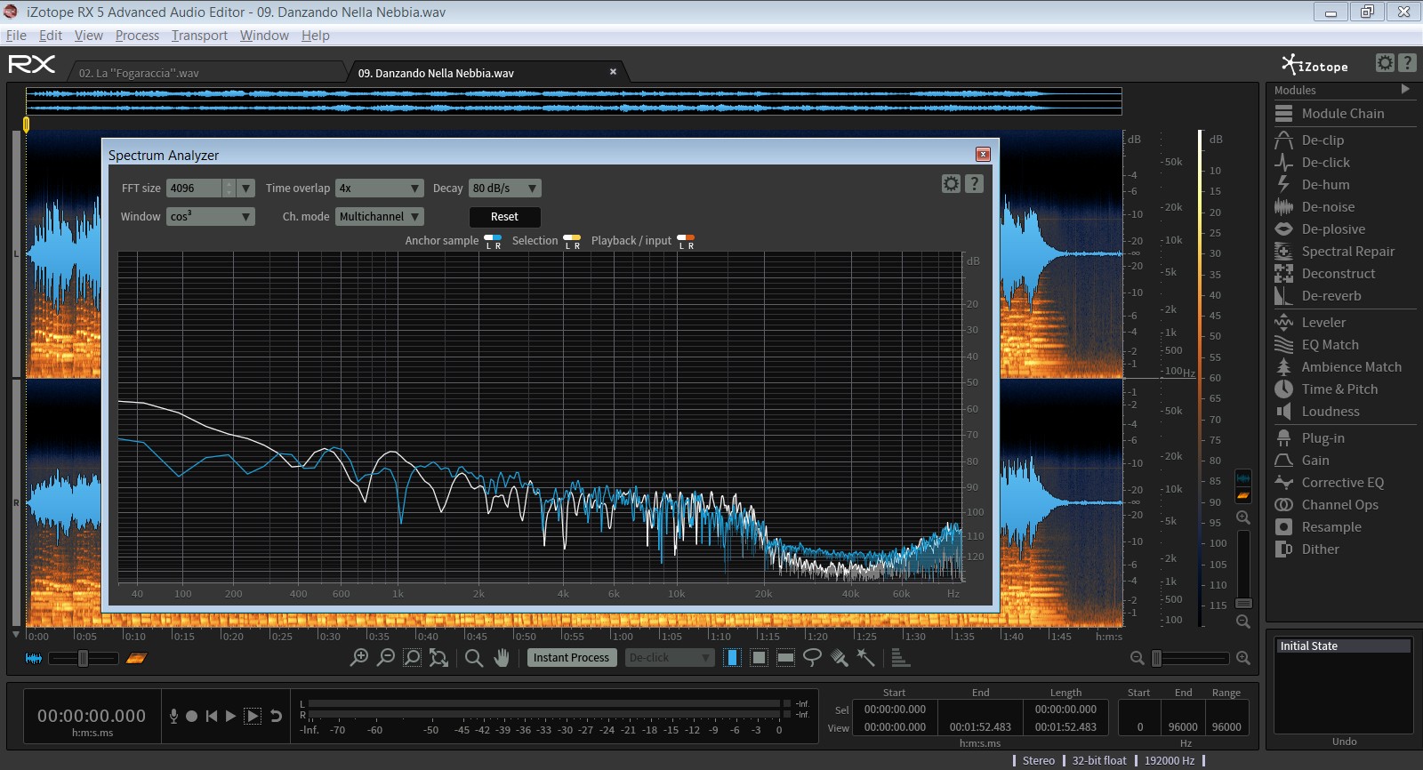Open the Corrective EQ module
The width and height of the screenshot is (1423, 770).
point(1343,482)
